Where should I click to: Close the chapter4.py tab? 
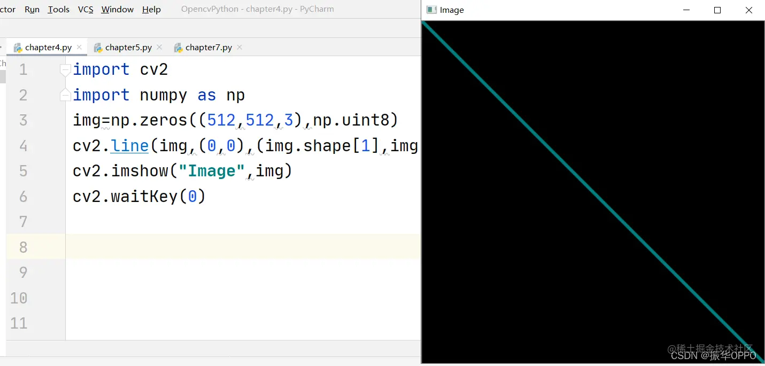(79, 48)
